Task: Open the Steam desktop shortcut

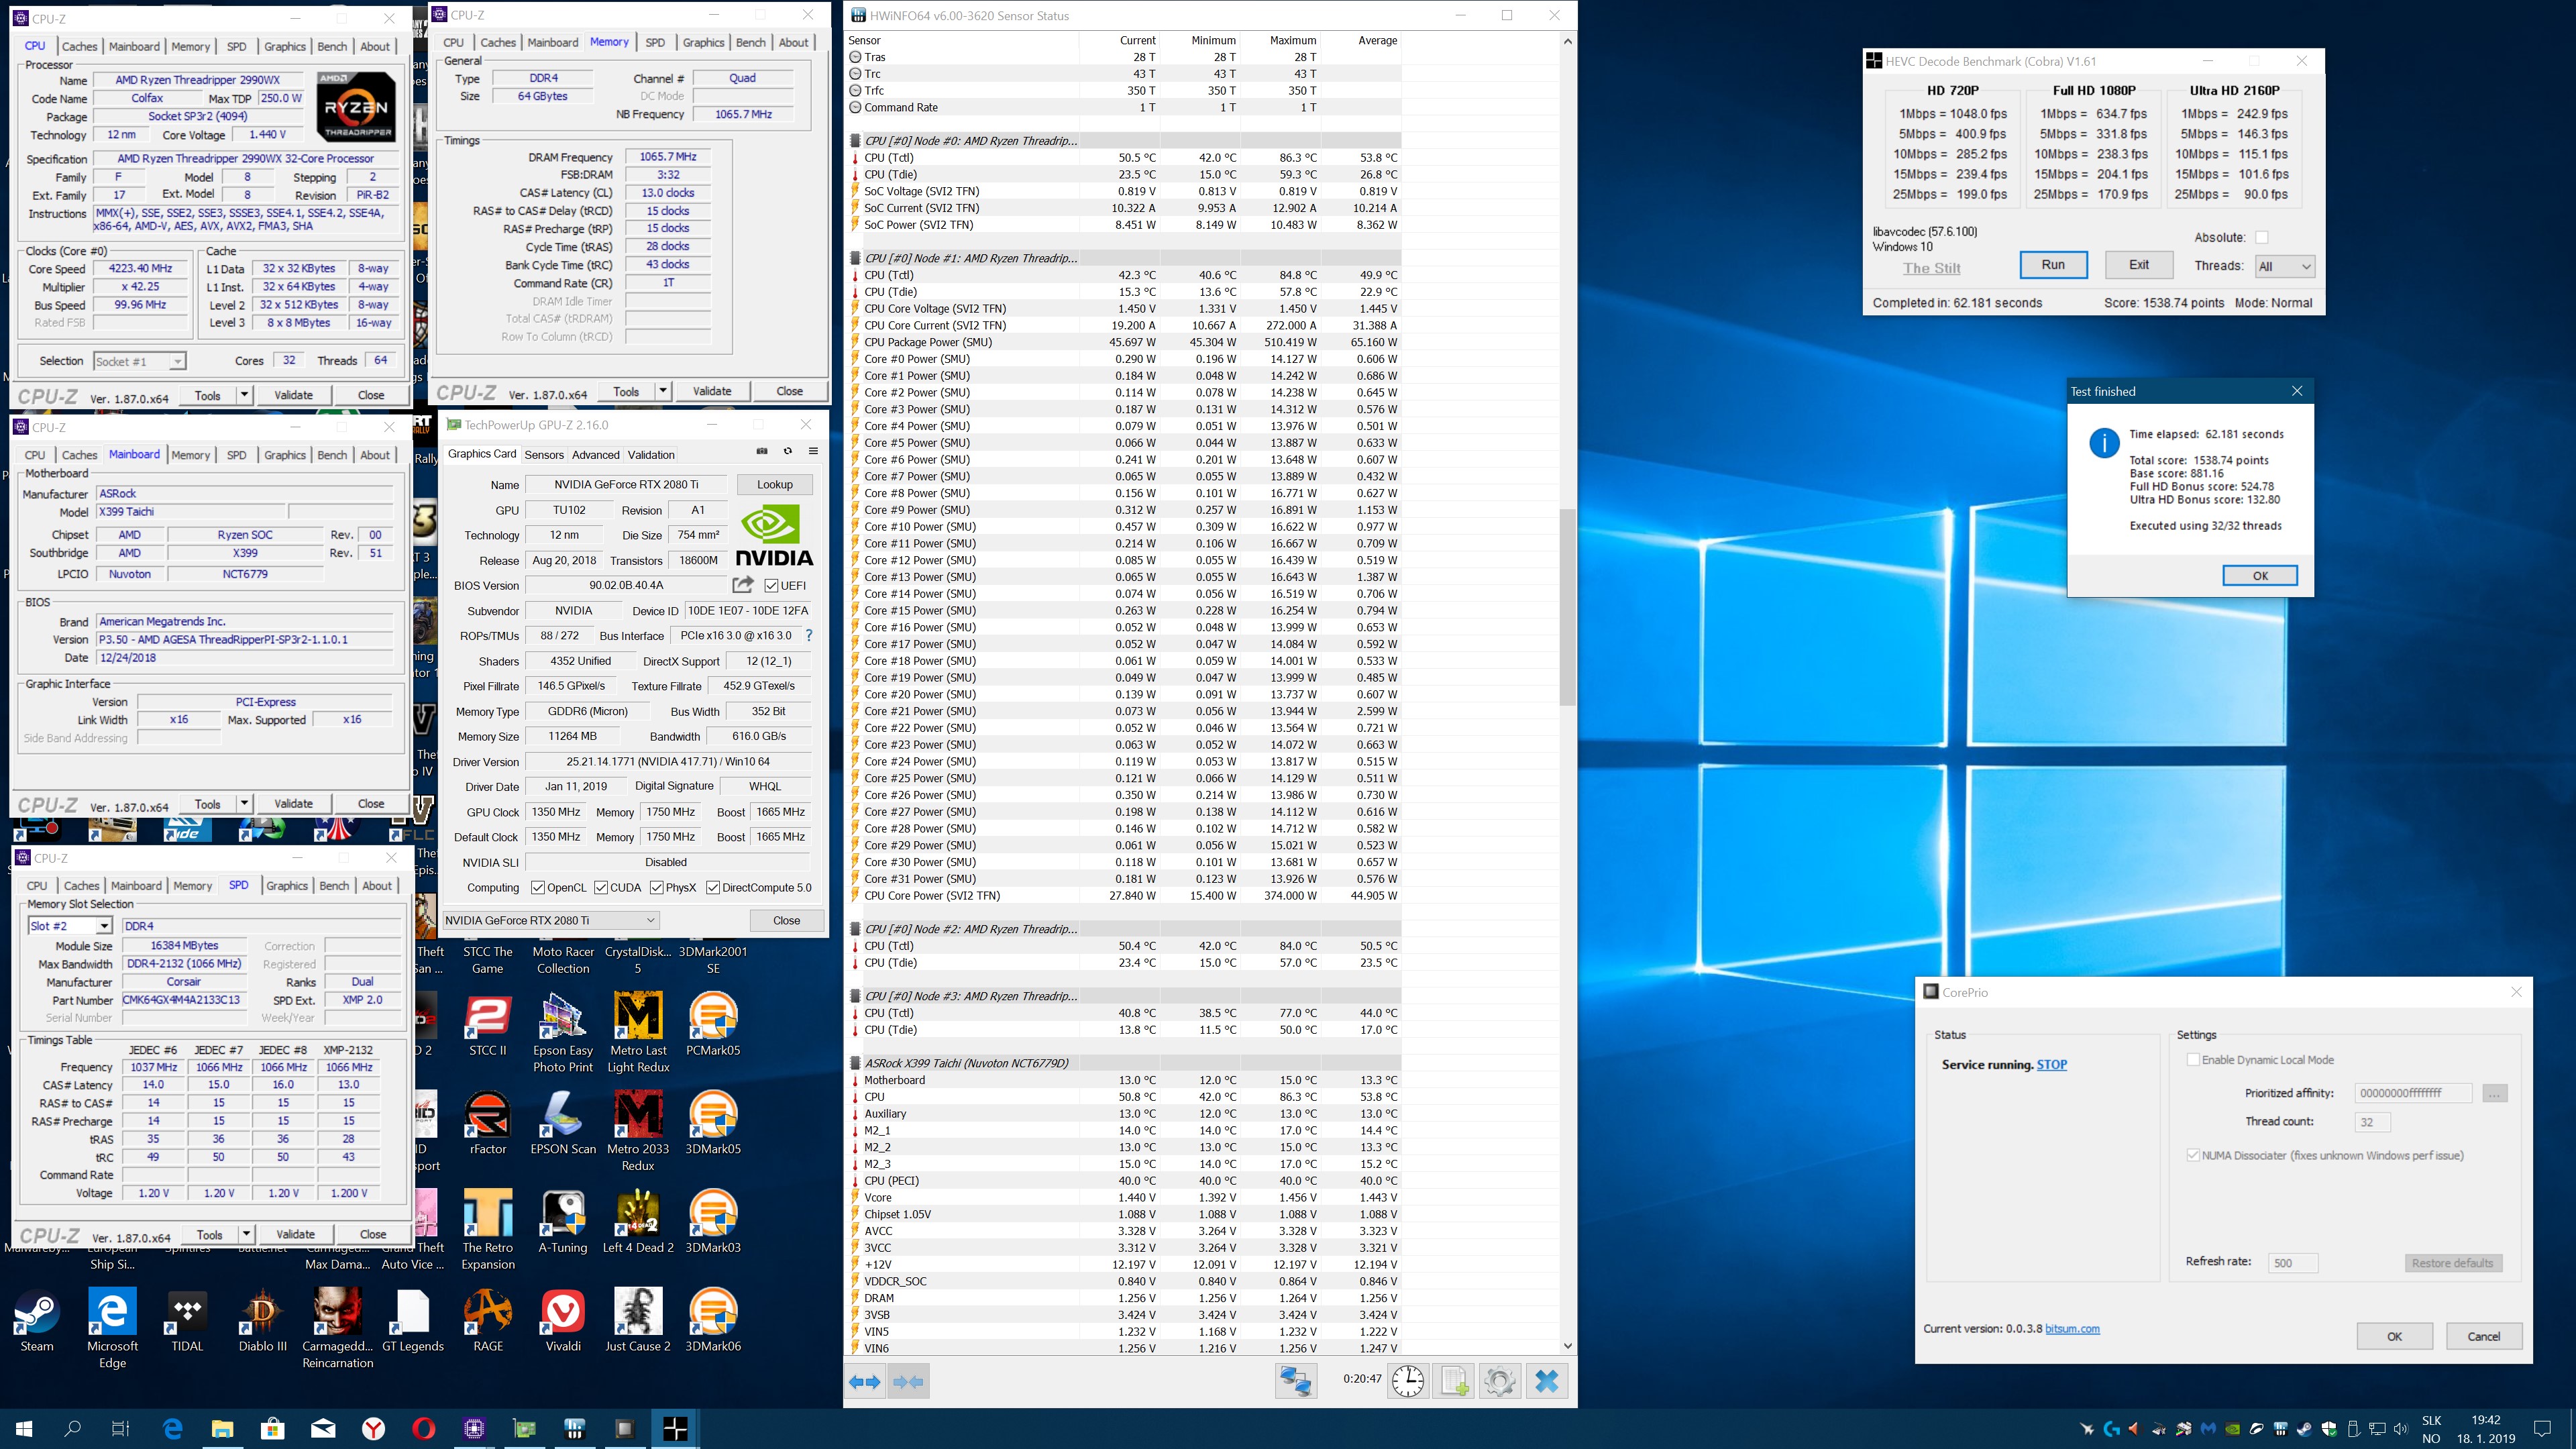Action: (x=37, y=1320)
